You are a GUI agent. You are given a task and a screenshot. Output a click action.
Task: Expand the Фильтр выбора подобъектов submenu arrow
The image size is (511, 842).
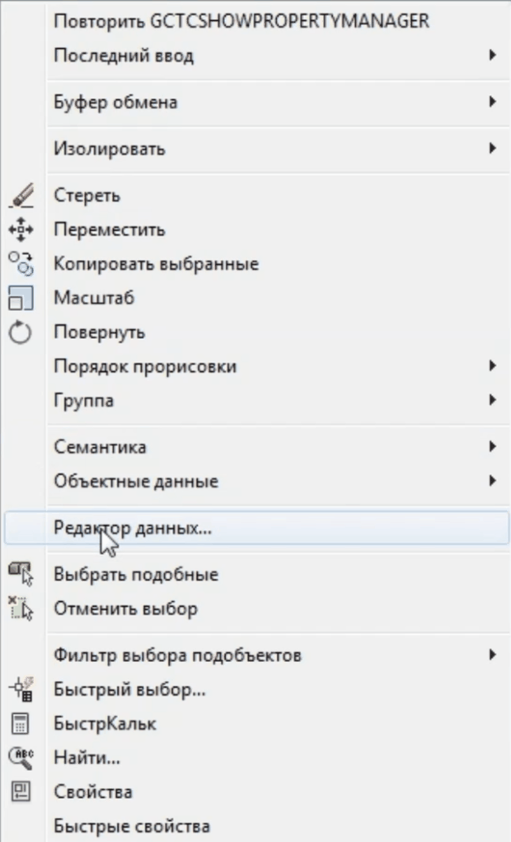tap(493, 655)
